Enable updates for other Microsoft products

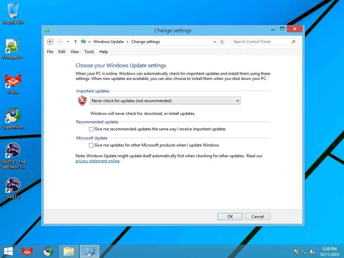pos(91,145)
